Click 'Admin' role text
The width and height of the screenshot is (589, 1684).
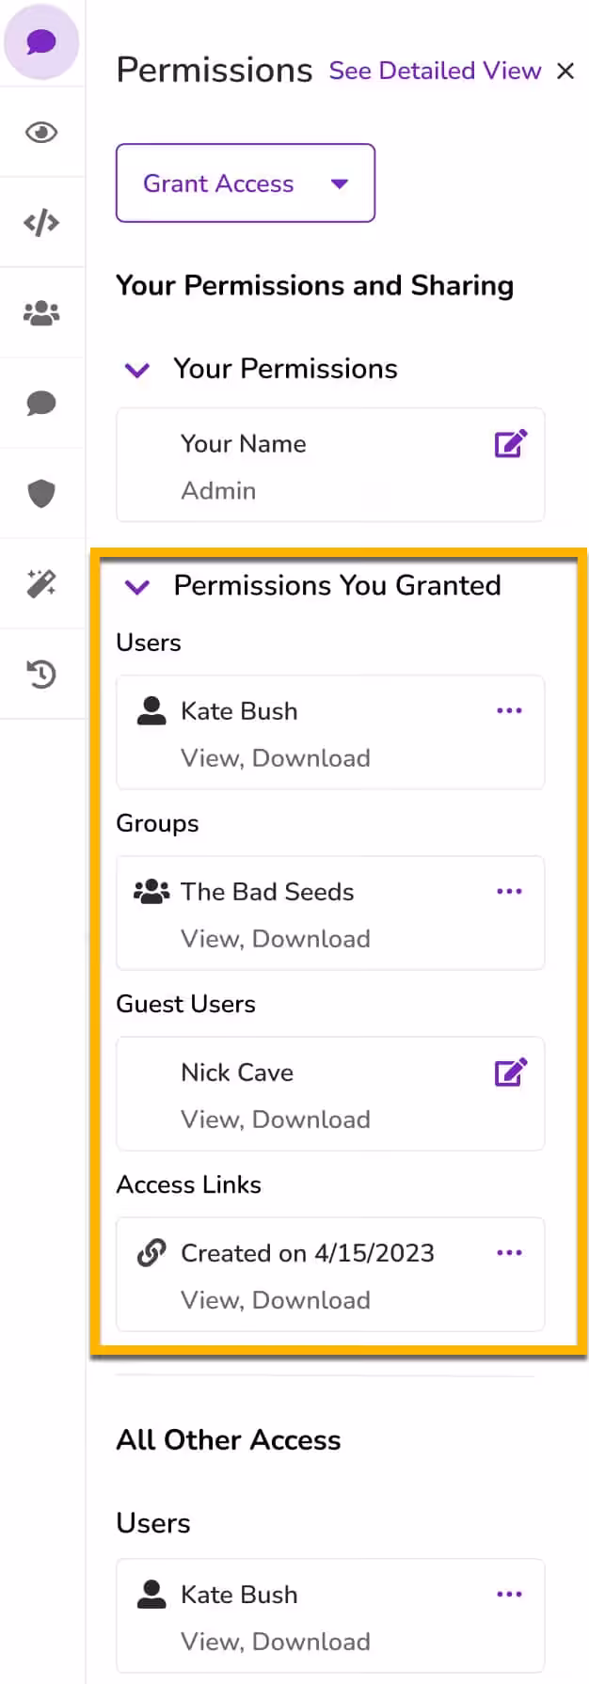(218, 490)
